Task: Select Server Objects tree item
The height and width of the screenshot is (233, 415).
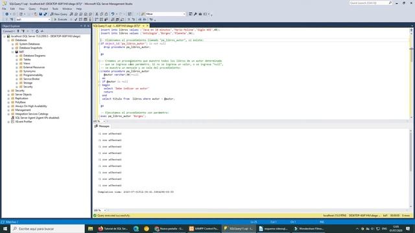Action: pos(23,94)
